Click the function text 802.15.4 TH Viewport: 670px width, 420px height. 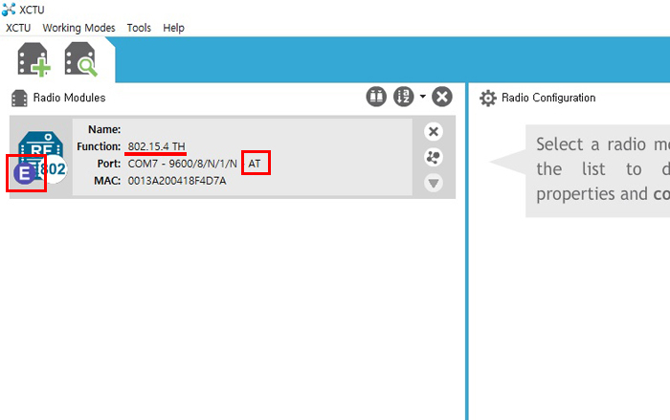point(156,146)
